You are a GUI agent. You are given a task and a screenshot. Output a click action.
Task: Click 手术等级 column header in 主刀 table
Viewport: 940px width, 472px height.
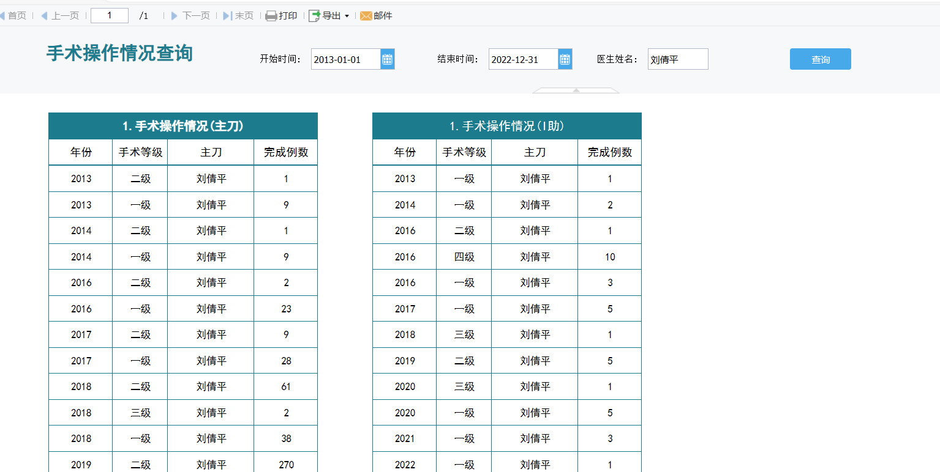pyautogui.click(x=140, y=152)
